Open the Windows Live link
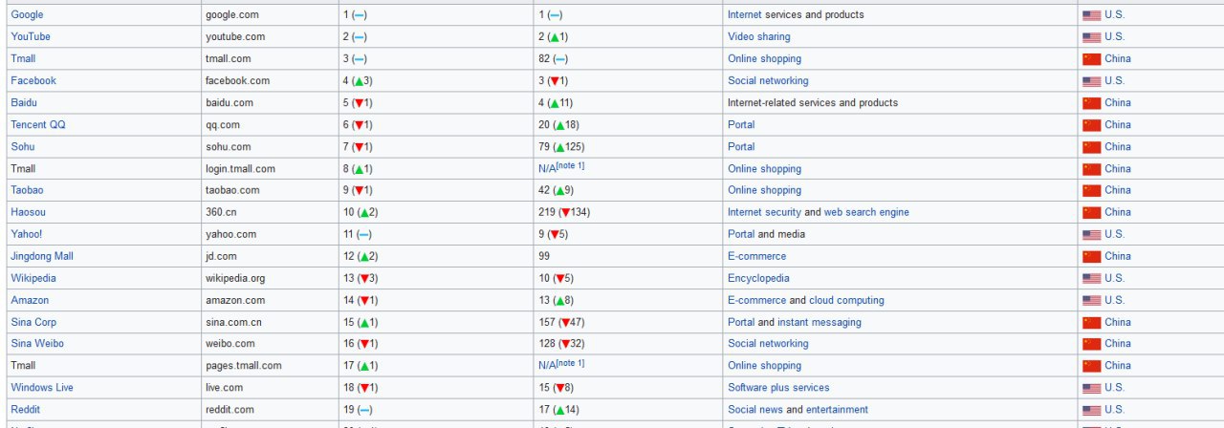Screen dimensions: 1224x428 pyautogui.click(x=42, y=388)
